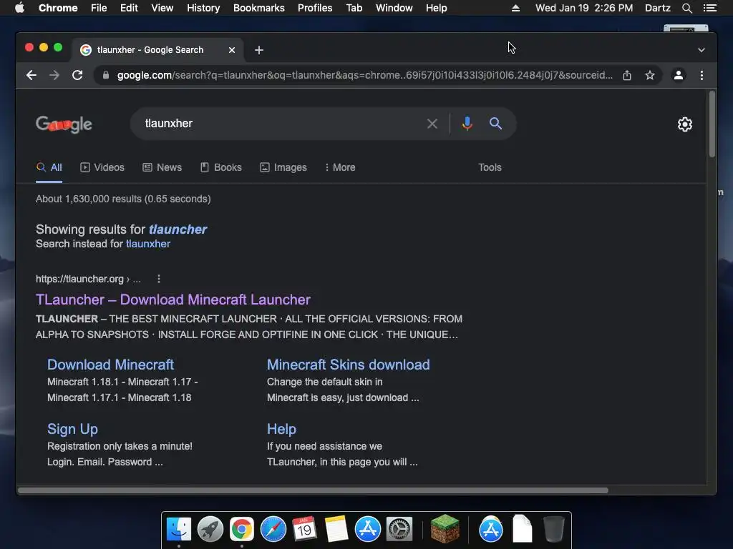Click the date and time in menu bar
Image resolution: width=733 pixels, height=549 pixels.
584,8
